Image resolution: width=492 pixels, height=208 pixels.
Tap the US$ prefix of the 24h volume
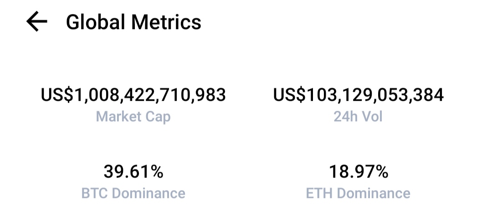(289, 95)
